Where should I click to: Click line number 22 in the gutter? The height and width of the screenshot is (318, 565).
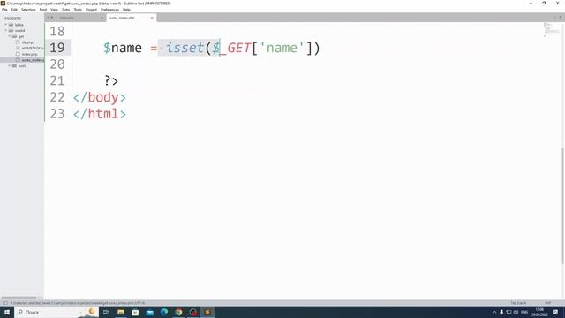point(57,97)
